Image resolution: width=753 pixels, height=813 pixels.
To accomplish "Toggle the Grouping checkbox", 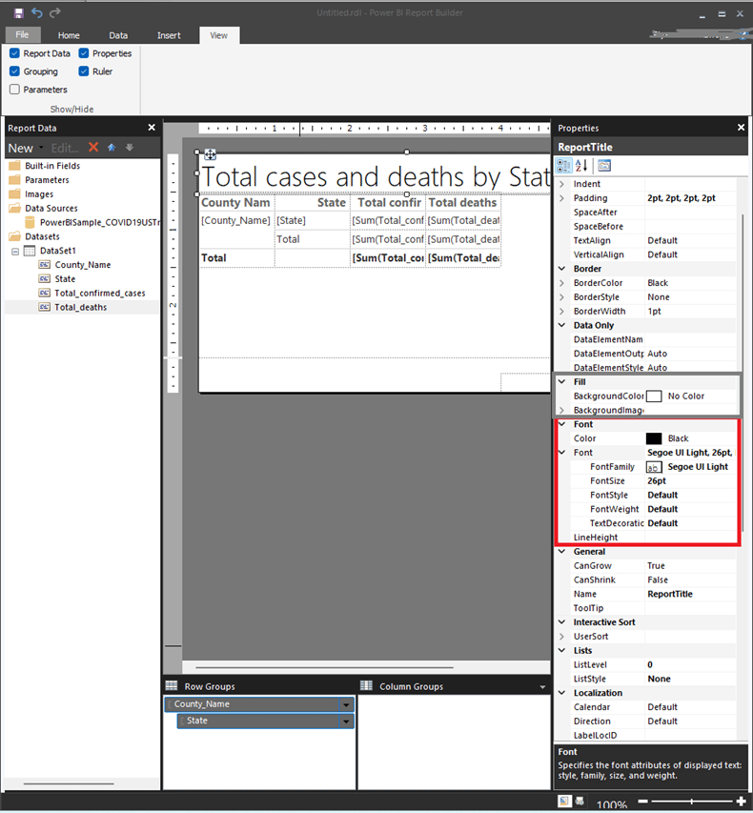I will coord(14,71).
